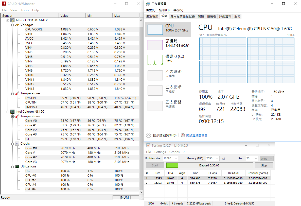Image resolution: width=301 pixels, height=206 pixels.
Task: Click the ASRock motherboard chip icon
Action: tap(12, 20)
